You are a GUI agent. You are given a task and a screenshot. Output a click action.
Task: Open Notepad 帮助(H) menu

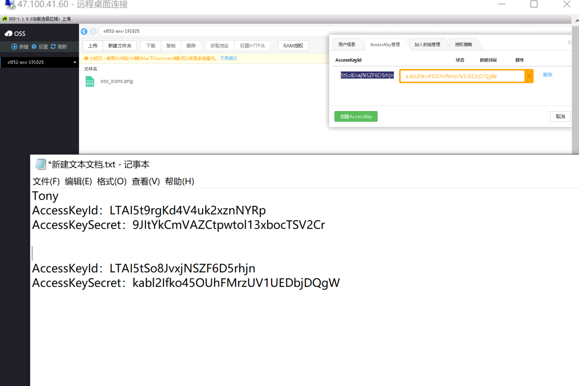coord(180,181)
